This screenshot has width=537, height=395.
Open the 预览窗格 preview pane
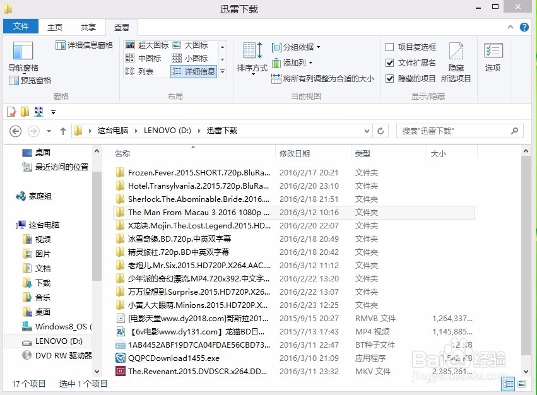29,81
